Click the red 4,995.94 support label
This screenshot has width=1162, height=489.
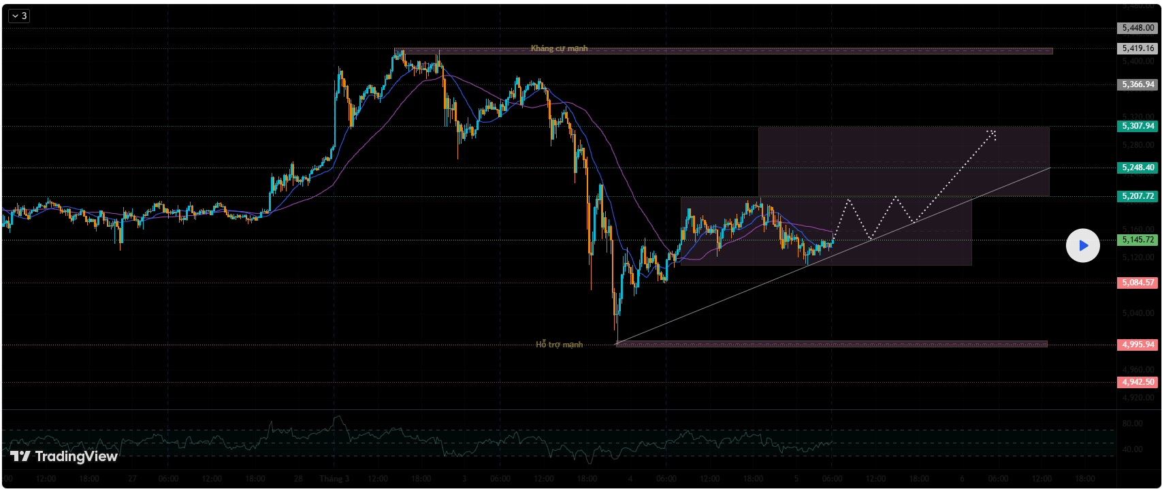(1137, 345)
